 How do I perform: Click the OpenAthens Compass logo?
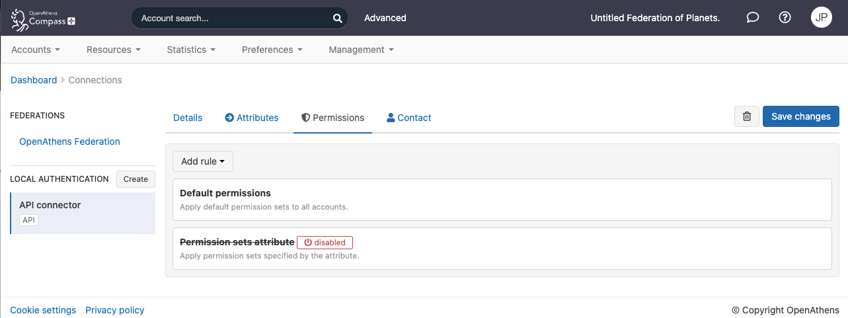coord(44,19)
